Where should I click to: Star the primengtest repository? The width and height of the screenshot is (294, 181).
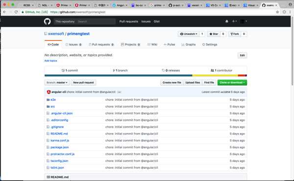point(214,34)
